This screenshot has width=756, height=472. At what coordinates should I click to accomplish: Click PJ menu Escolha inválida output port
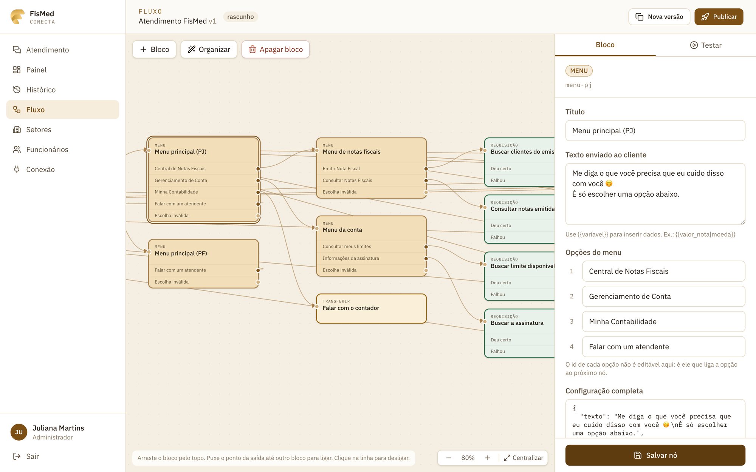click(258, 216)
